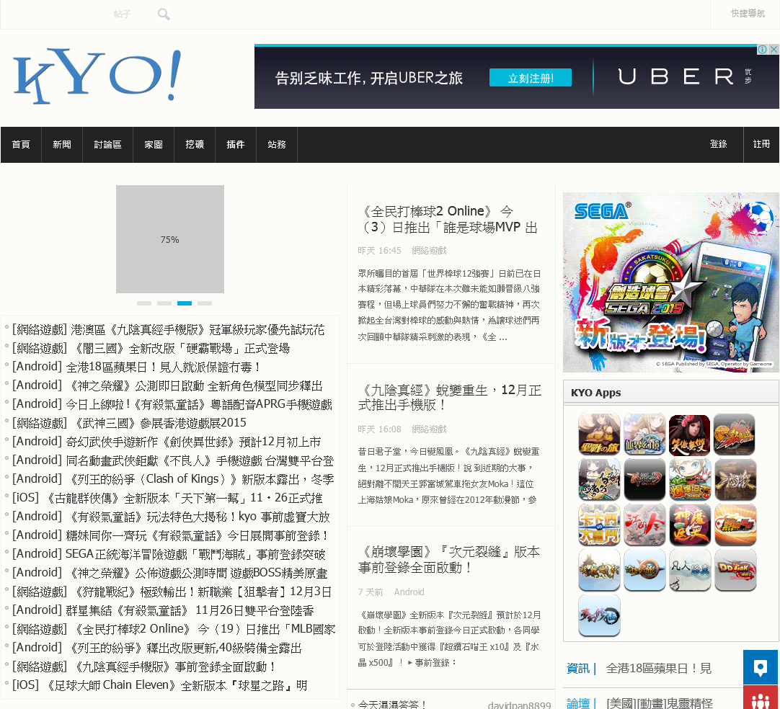Open the 挖礦 navigation tab

pyautogui.click(x=195, y=145)
